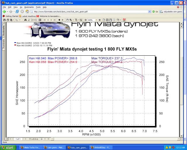The height and width of the screenshot is (150, 187).
Task: Open the Help menu
Action: coord(45,7)
